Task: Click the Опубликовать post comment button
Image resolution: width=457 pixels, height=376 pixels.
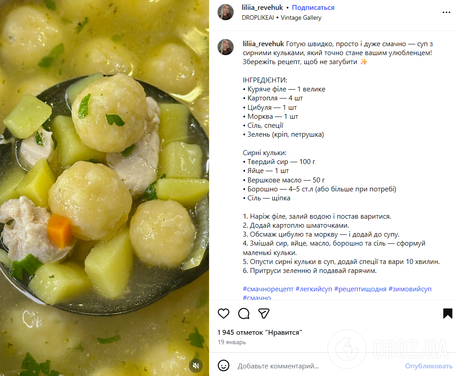Action: pos(429,366)
